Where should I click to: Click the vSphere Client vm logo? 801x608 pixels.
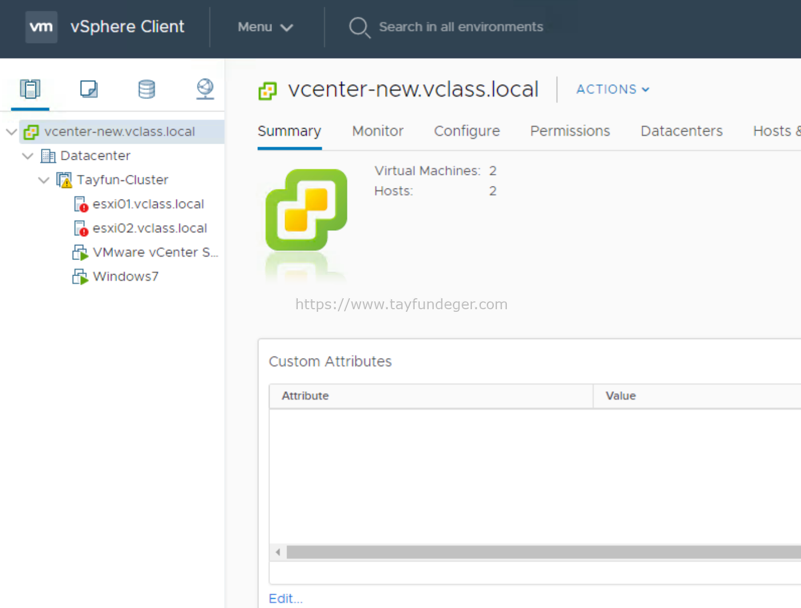(x=41, y=27)
